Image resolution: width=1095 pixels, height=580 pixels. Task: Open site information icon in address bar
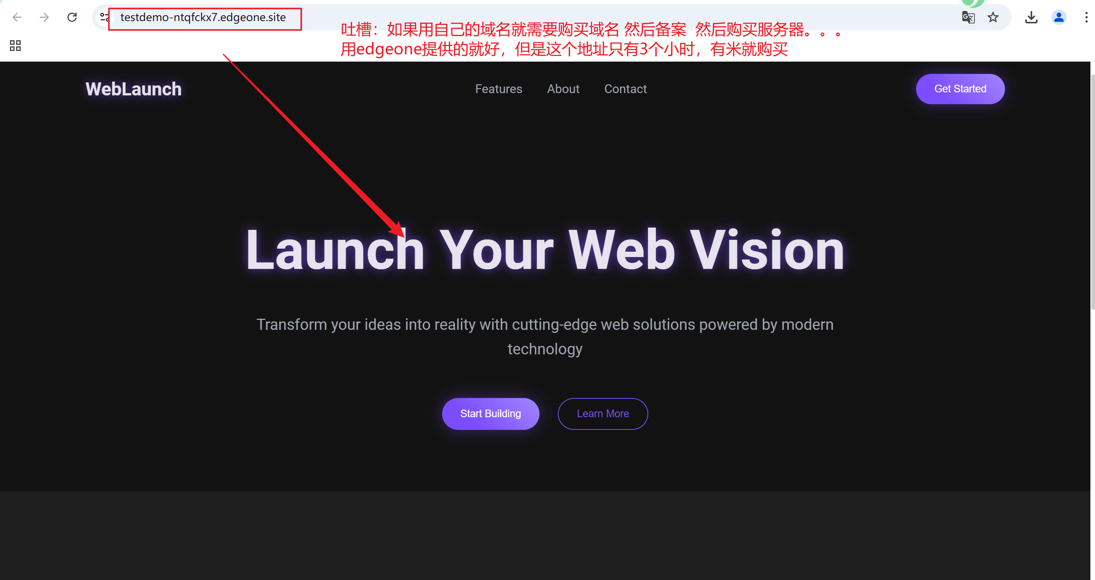[x=104, y=17]
